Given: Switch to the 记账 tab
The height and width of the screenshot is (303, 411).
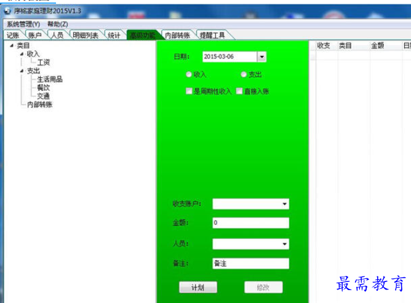Looking at the screenshot, I should tap(13, 35).
